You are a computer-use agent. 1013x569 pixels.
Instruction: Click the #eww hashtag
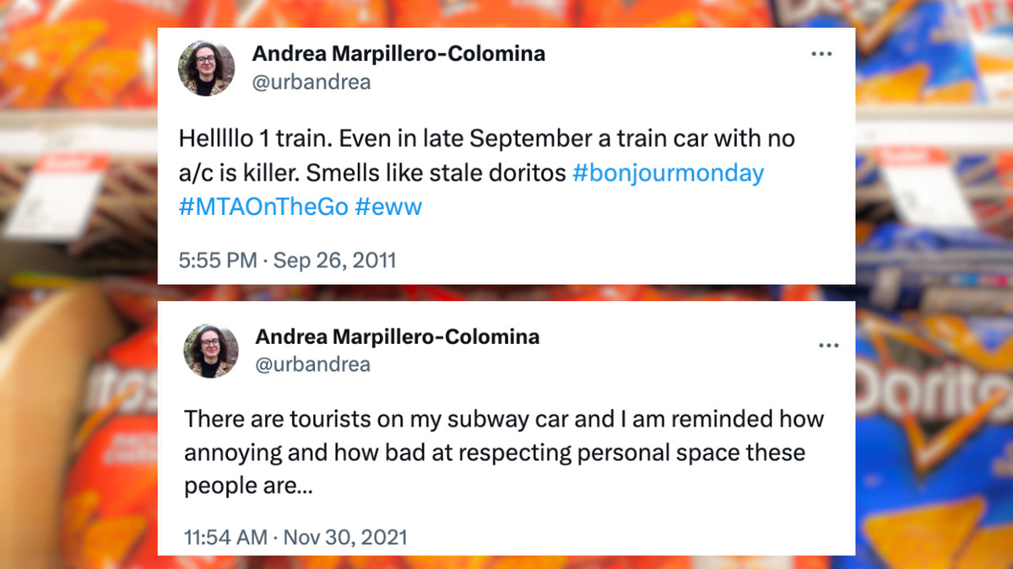coord(388,207)
